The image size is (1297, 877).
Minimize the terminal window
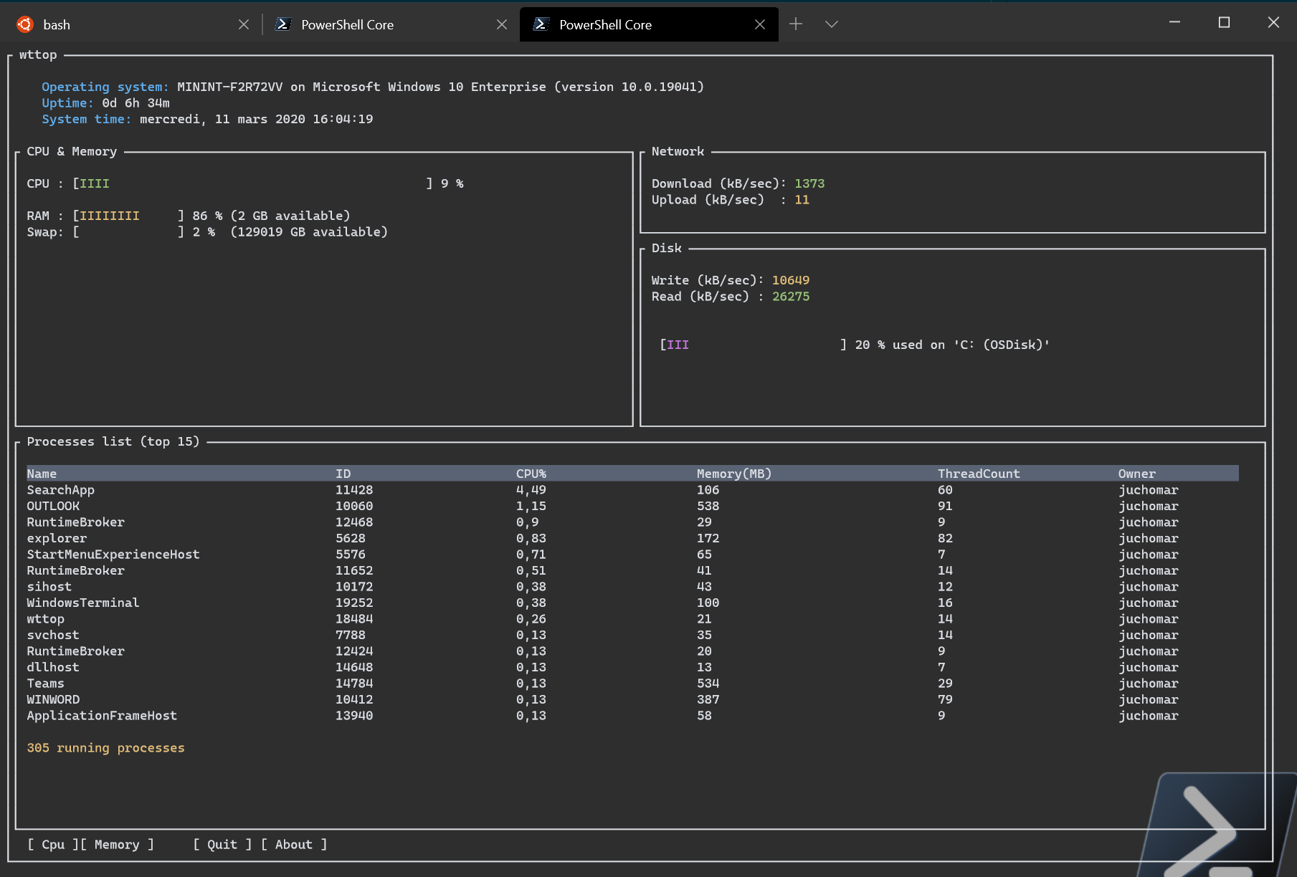click(1174, 22)
